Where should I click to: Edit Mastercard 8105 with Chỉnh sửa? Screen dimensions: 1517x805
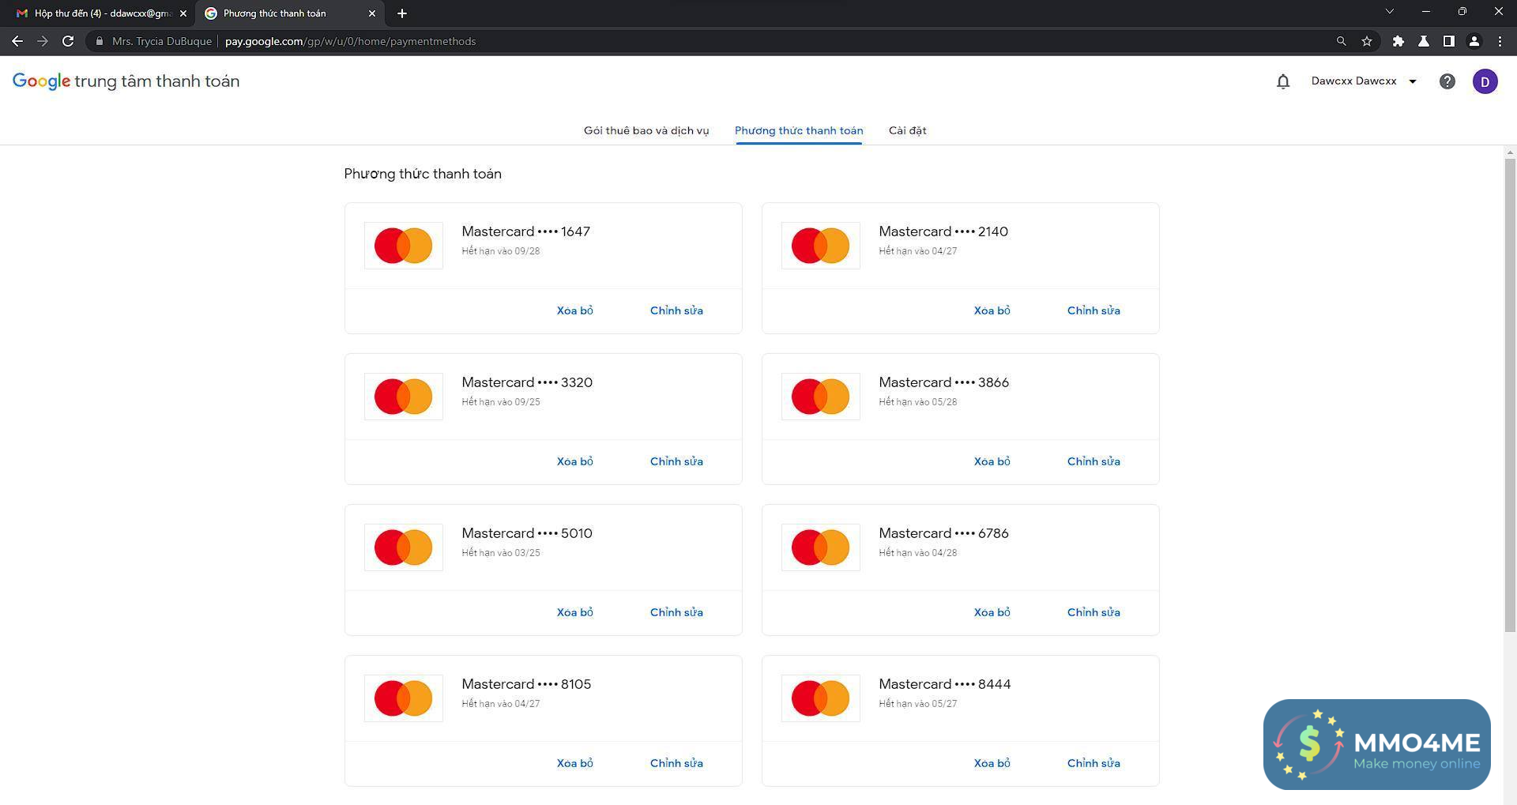pos(676,763)
